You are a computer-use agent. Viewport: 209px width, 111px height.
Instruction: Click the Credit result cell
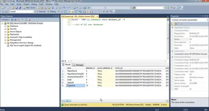76,80
